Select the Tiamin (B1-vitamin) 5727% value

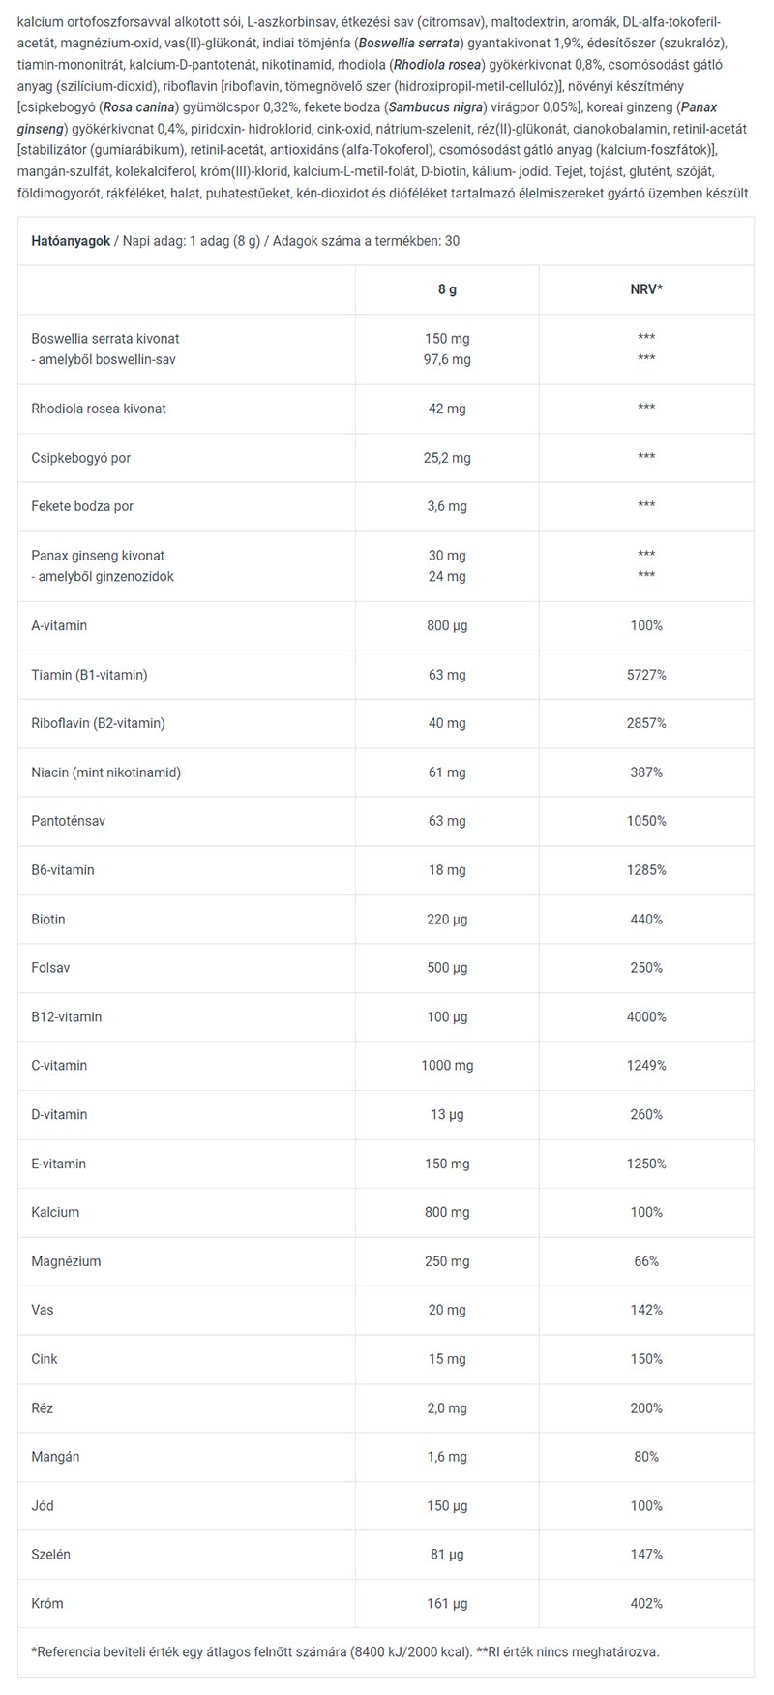click(646, 675)
